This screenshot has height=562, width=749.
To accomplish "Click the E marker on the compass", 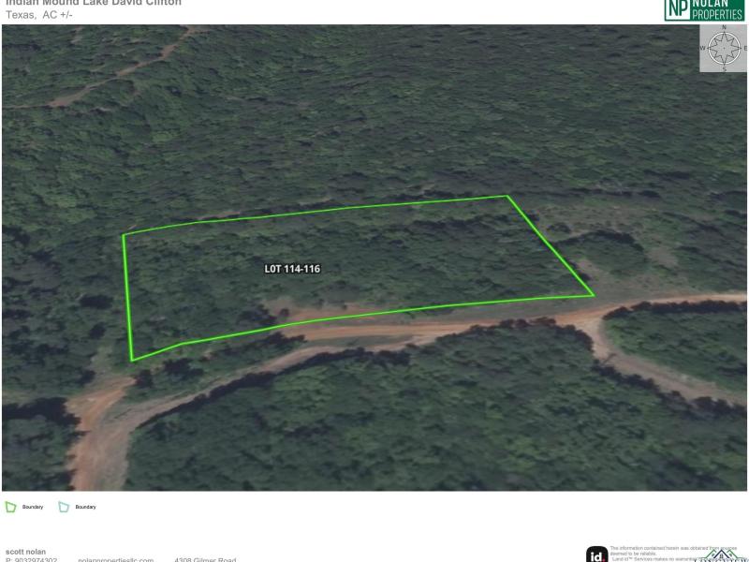I will click(x=745, y=49).
